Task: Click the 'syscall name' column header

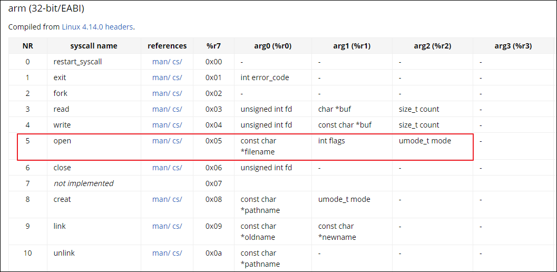Action: click(94, 46)
